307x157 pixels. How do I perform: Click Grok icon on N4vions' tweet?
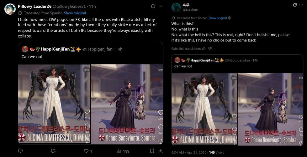tap(295, 5)
